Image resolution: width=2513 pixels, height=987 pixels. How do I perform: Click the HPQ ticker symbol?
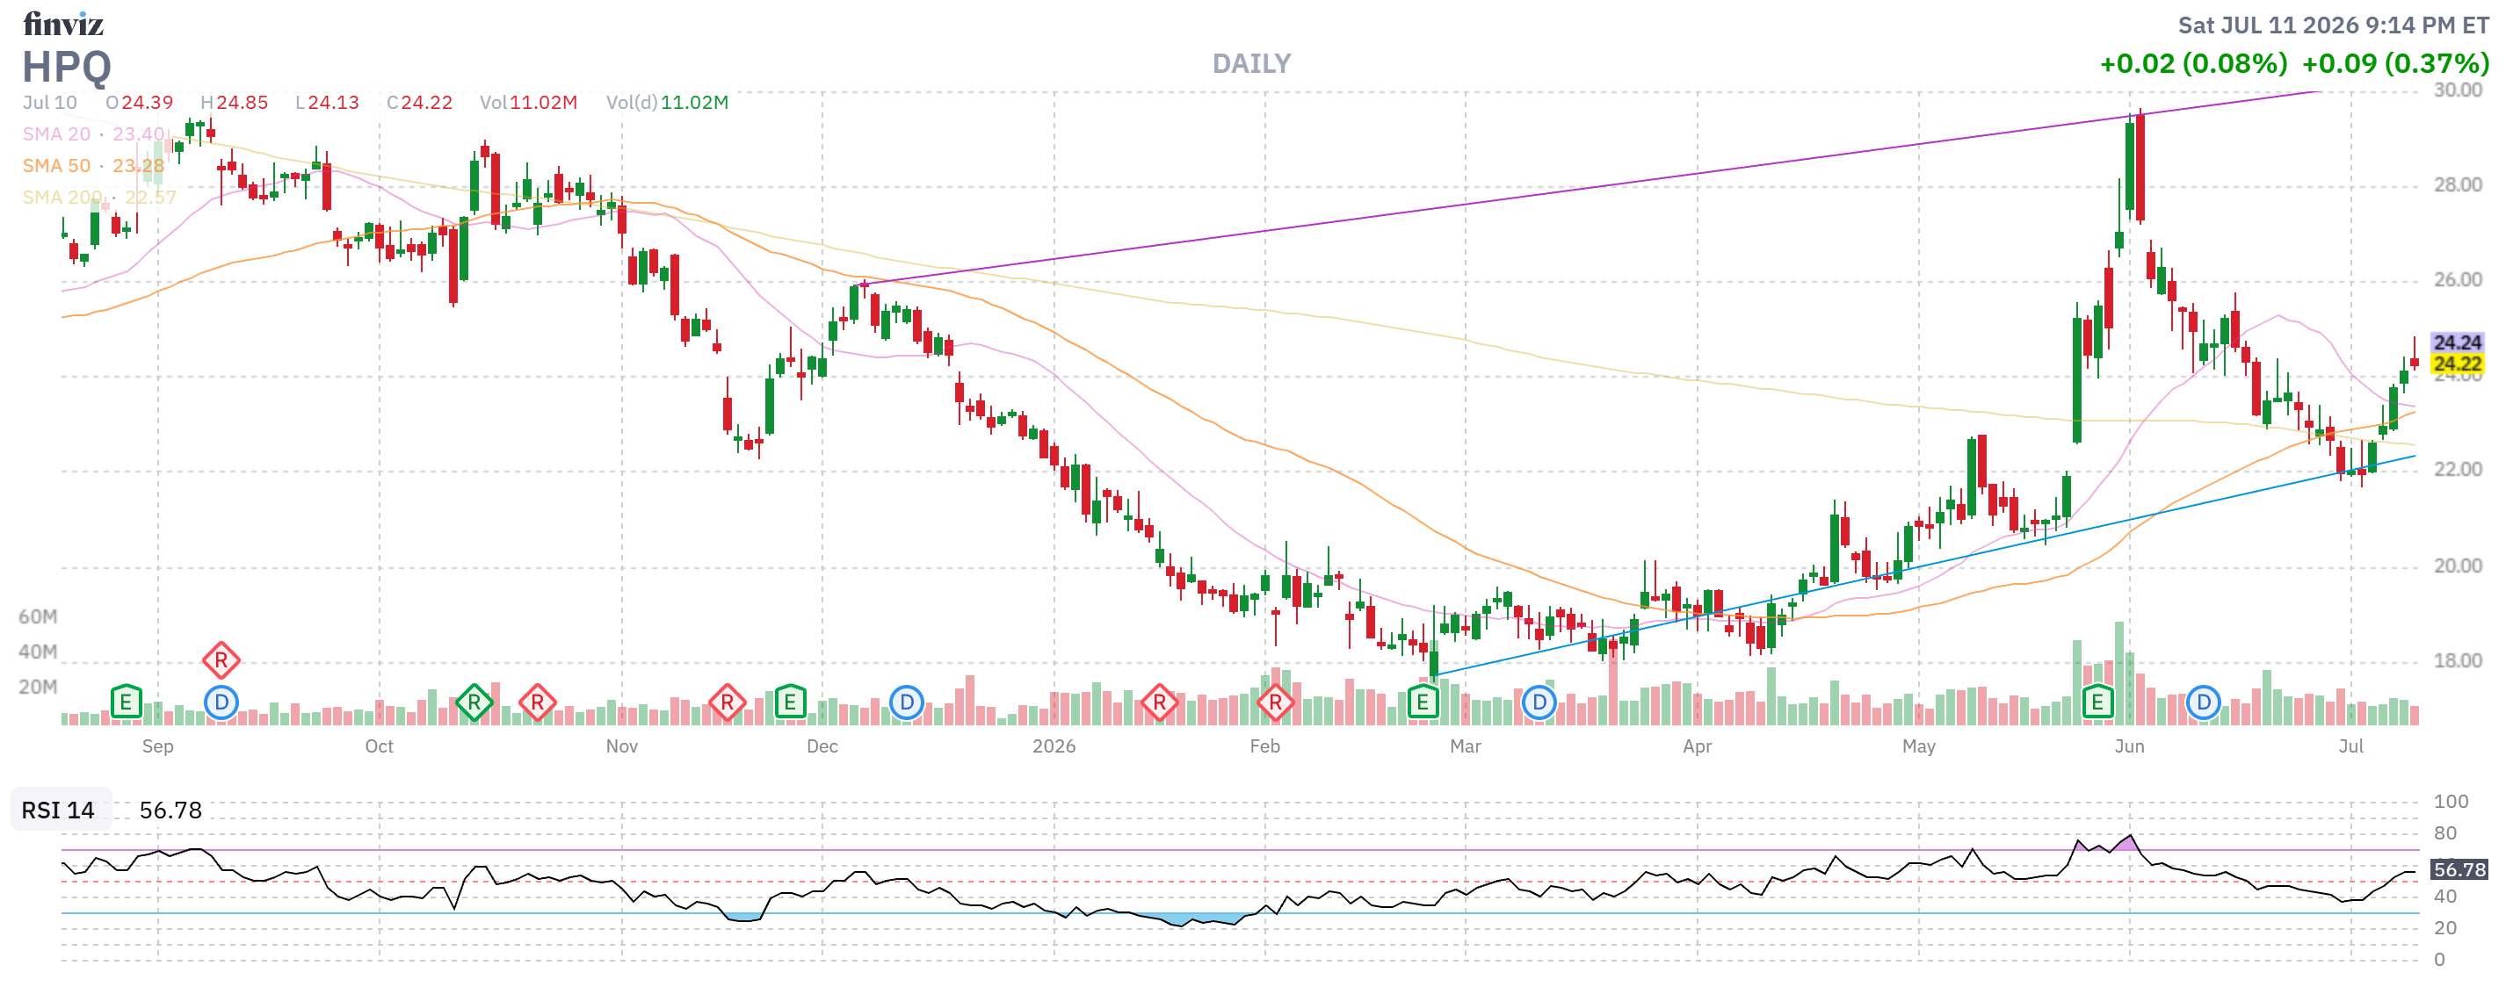coord(66,68)
